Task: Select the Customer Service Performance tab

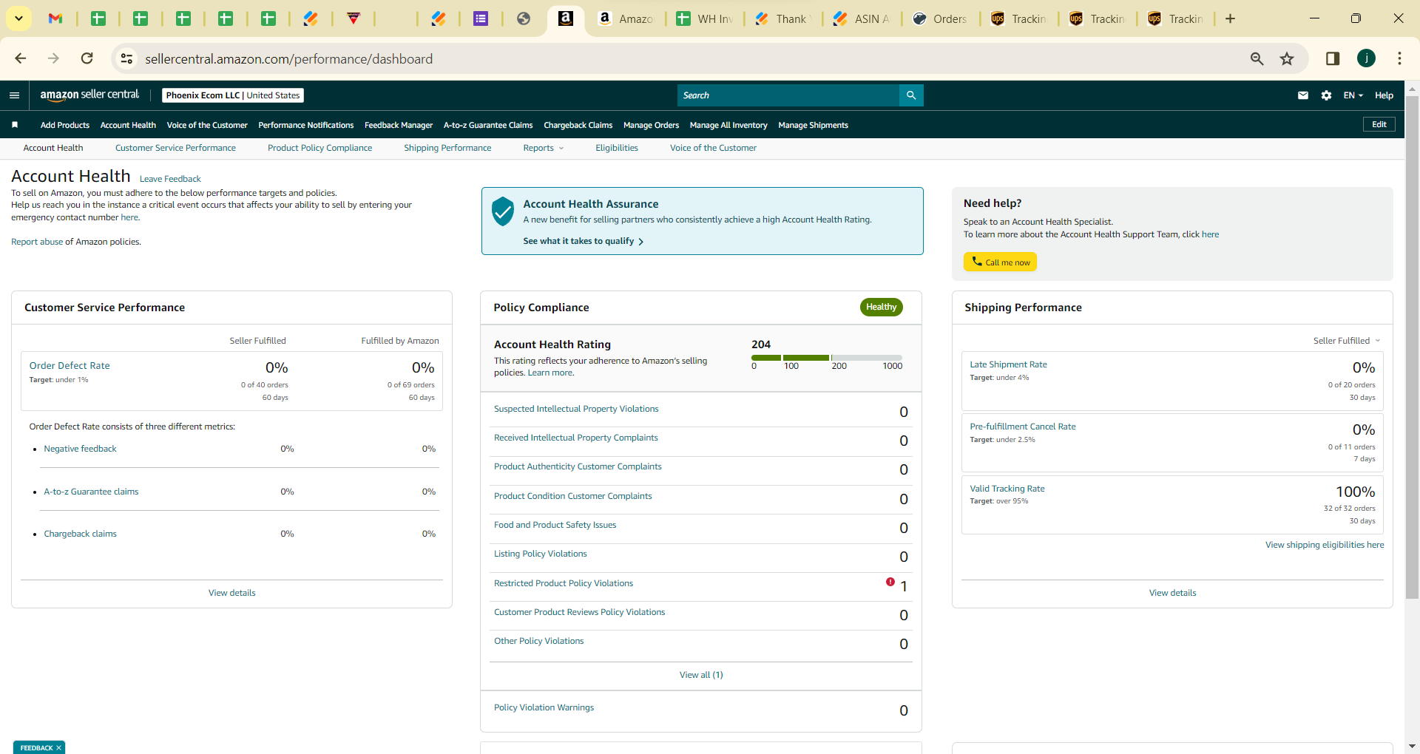Action: coord(175,148)
